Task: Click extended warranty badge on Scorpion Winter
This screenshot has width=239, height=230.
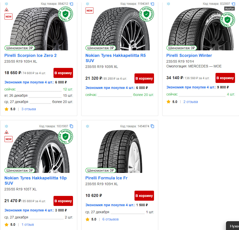Action: [x=227, y=19]
